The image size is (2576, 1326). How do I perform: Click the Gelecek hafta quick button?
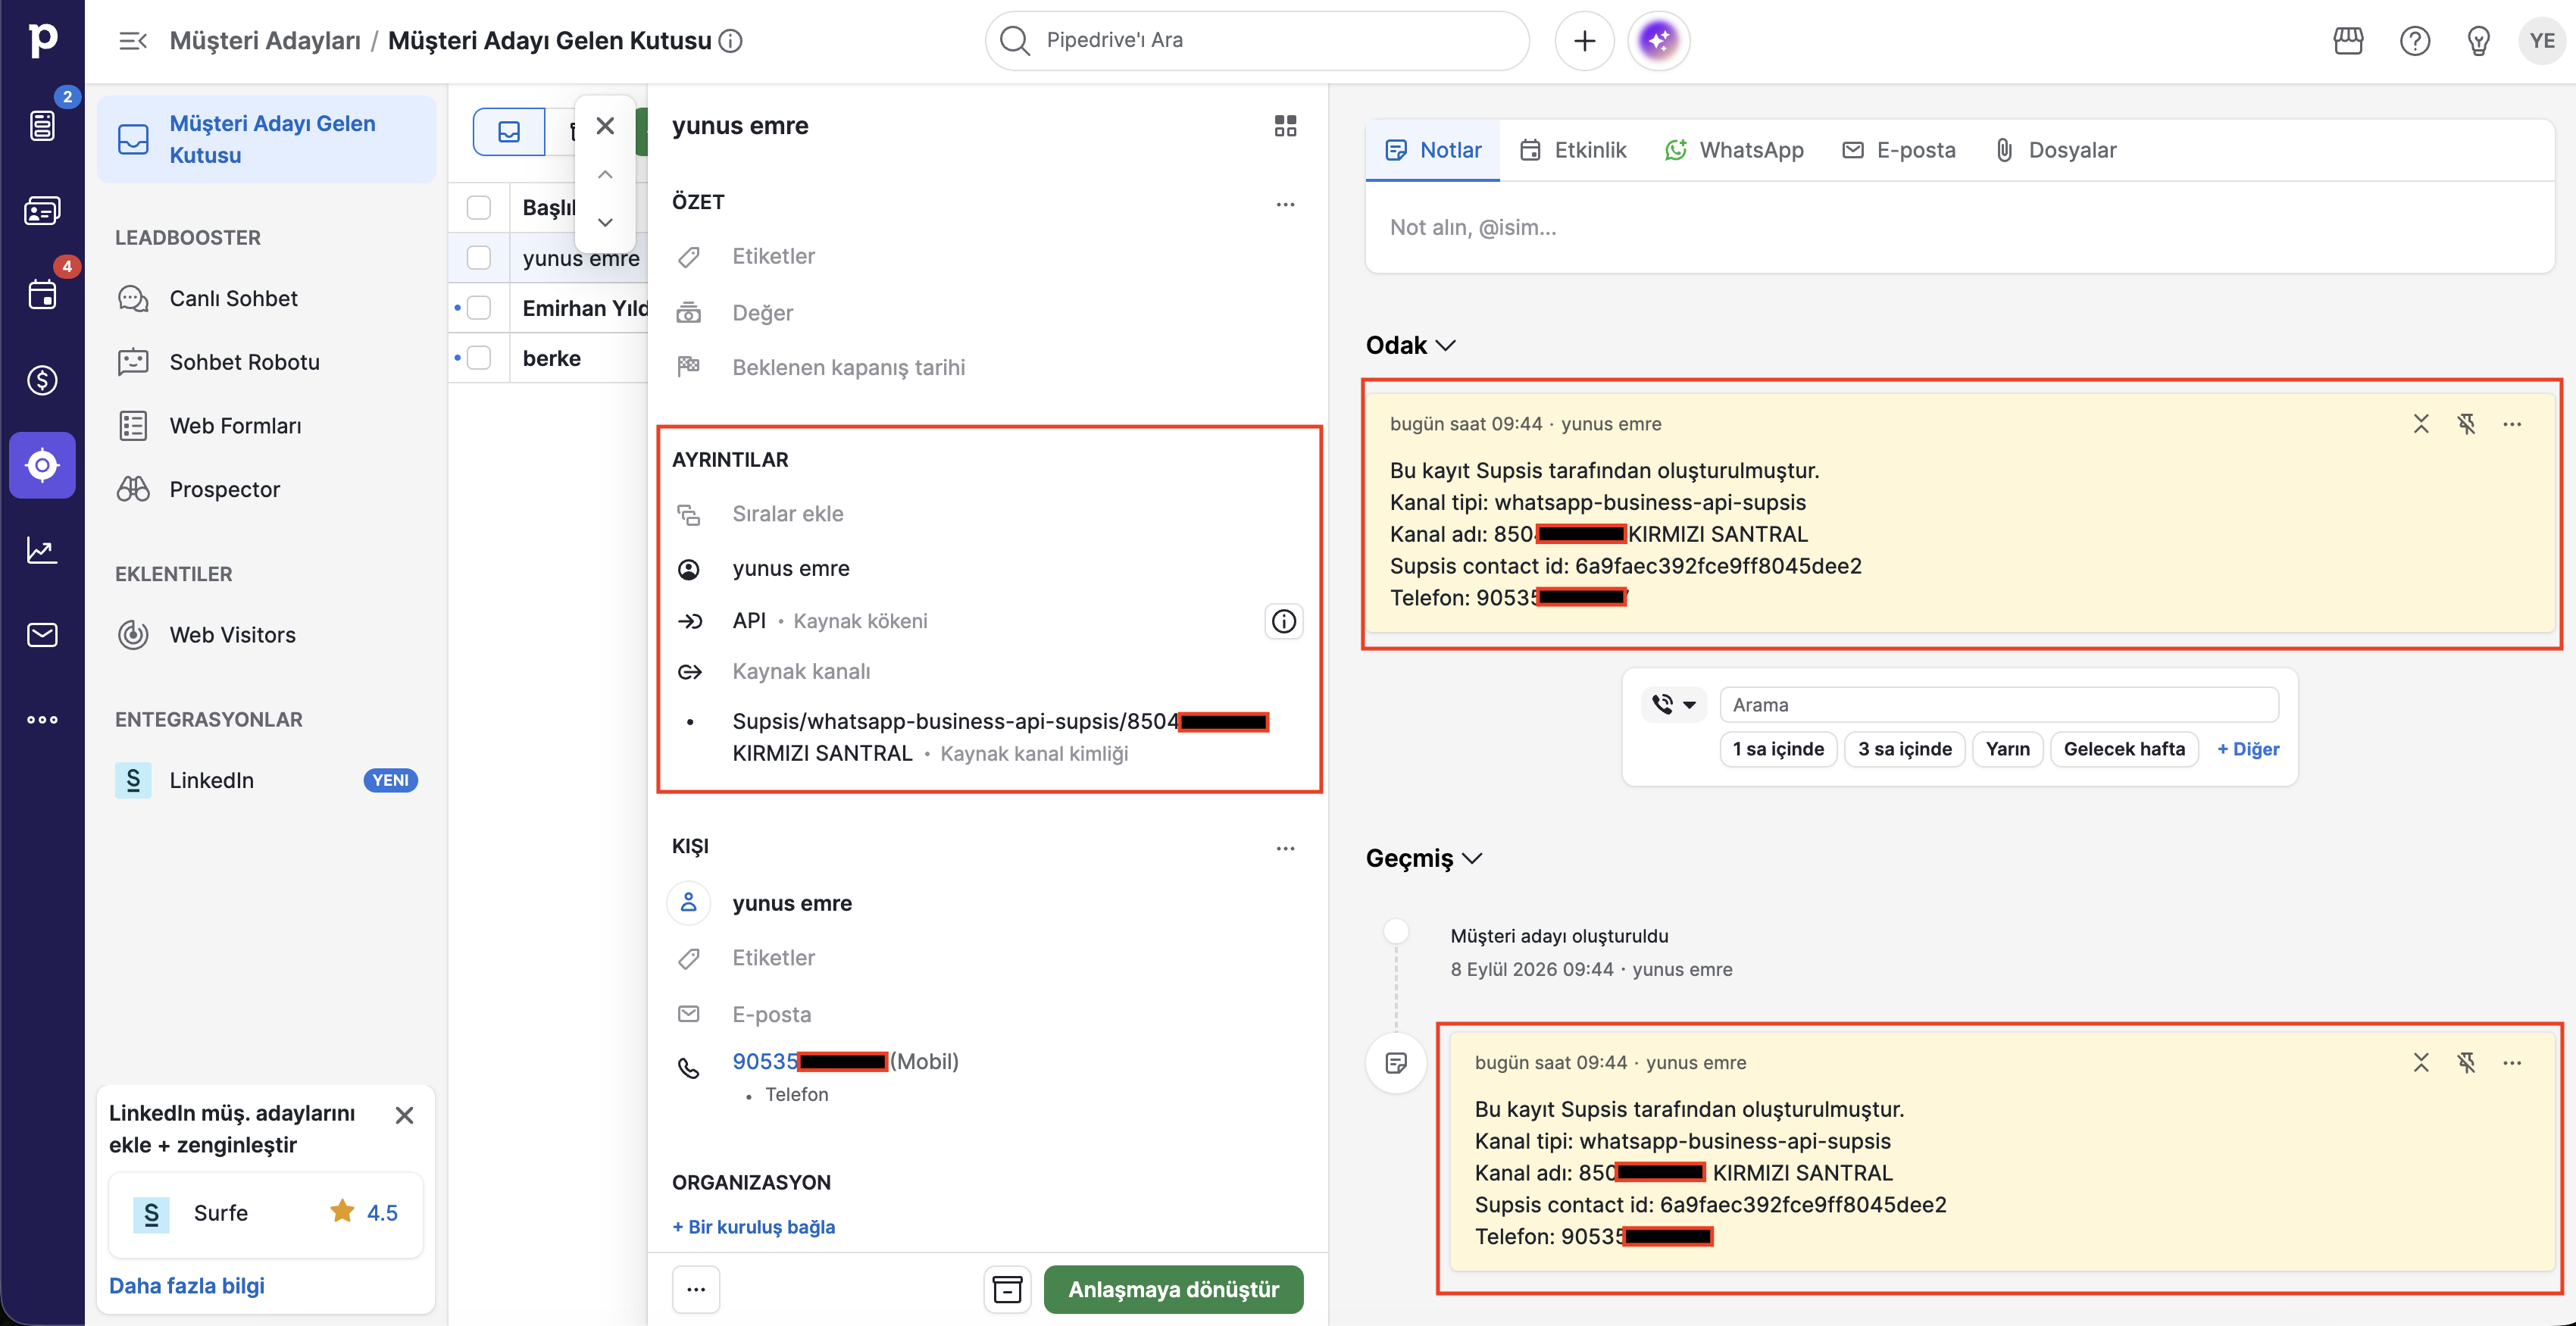point(2124,749)
